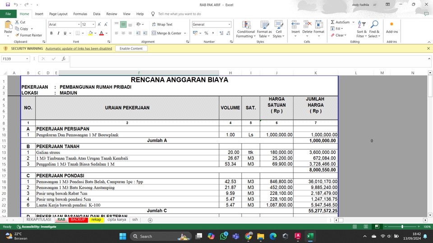Toggle Center horizontal alignment
This screenshot has width=433, height=243.
(x=123, y=33)
